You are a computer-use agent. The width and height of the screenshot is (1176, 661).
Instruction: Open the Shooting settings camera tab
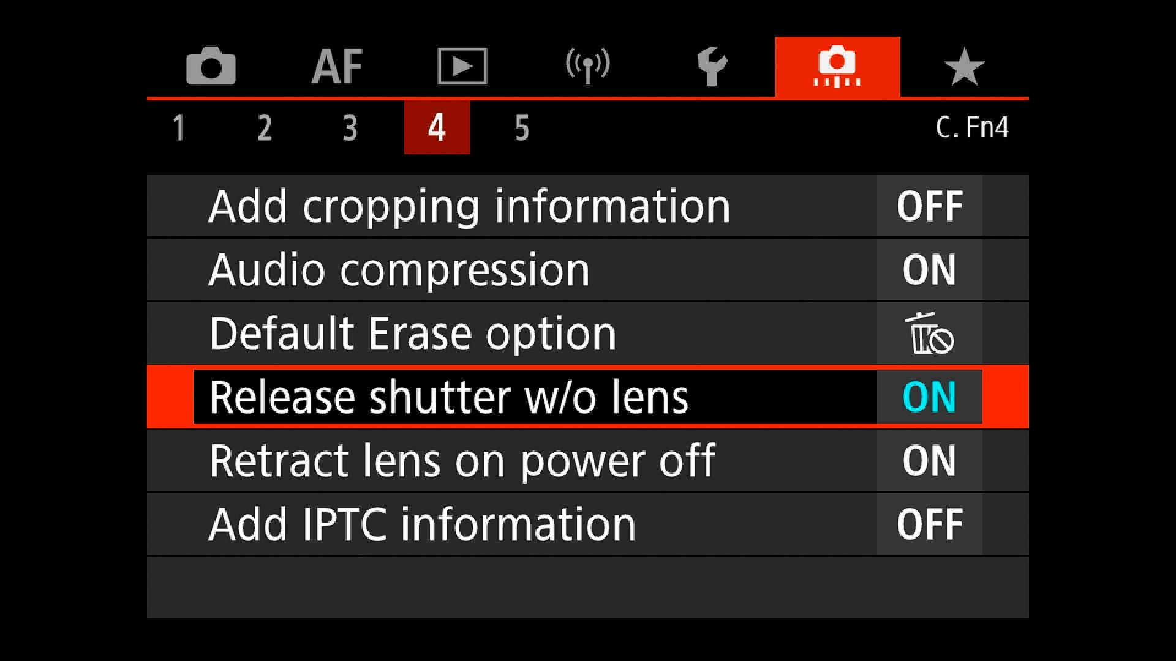[212, 66]
